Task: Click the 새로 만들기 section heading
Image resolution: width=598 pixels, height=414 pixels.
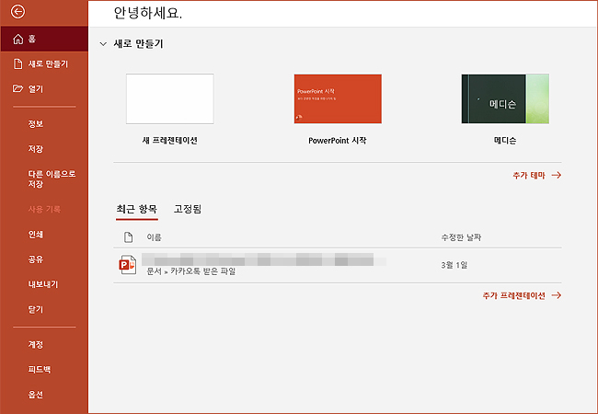Action: [x=138, y=44]
